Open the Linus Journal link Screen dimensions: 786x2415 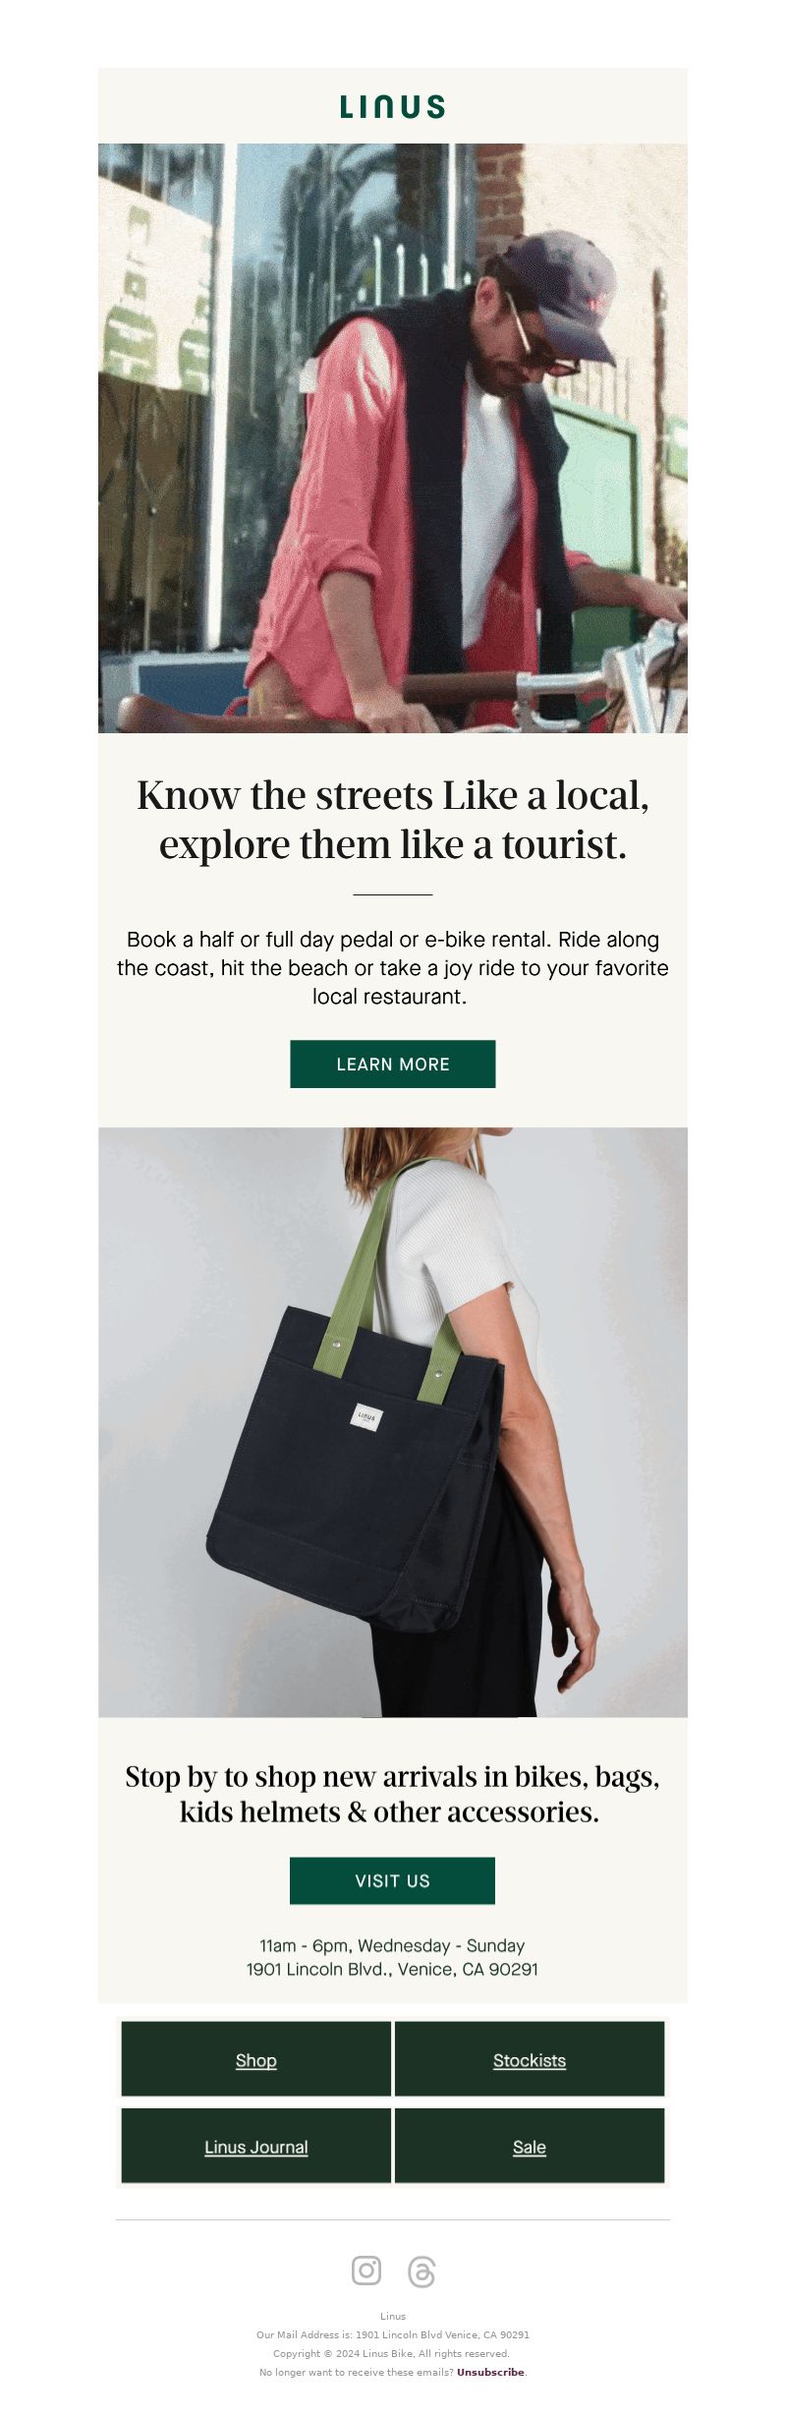[x=256, y=2147]
